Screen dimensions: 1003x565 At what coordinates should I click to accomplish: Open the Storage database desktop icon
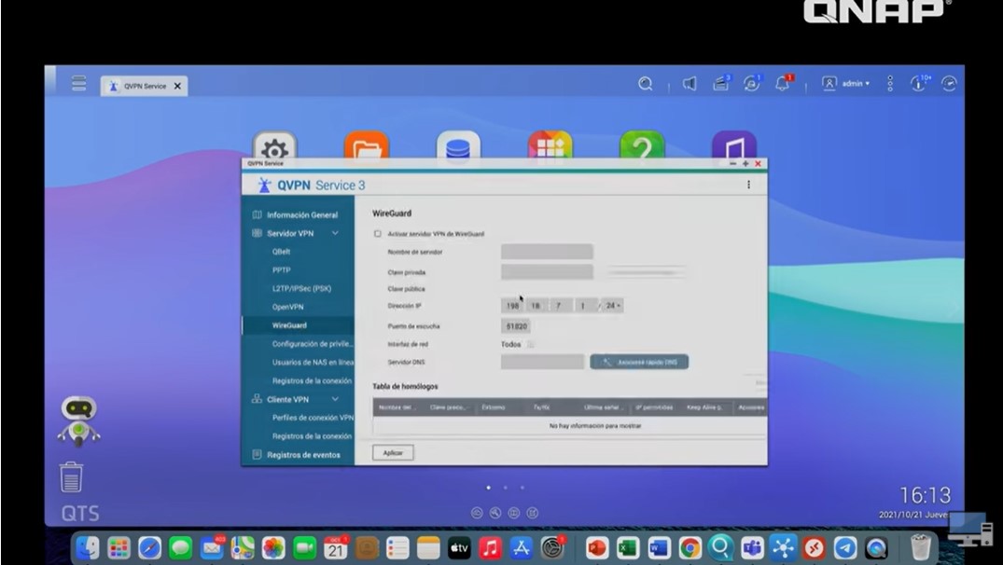(x=458, y=145)
